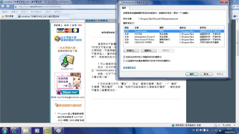Click the IE Forward navigation button
This screenshot has width=239, height=134.
[x=8, y=7]
